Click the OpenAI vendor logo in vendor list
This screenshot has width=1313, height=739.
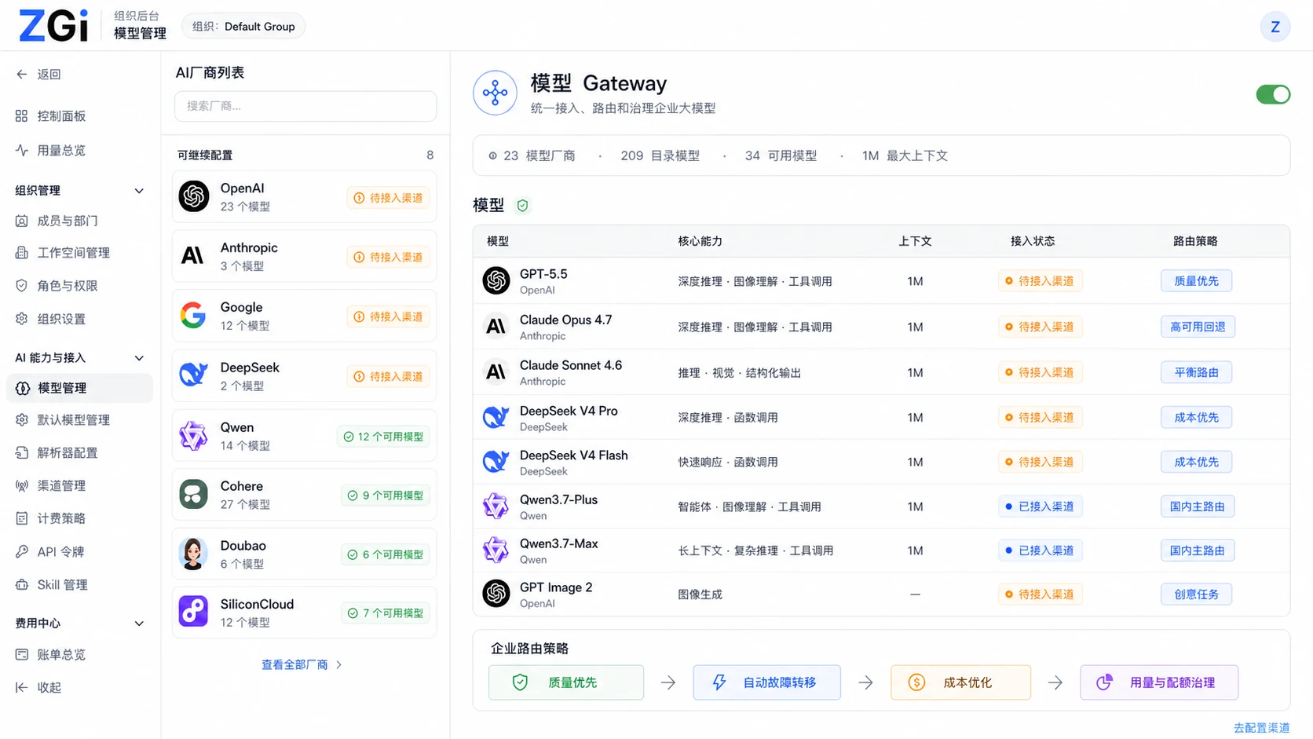(x=193, y=196)
